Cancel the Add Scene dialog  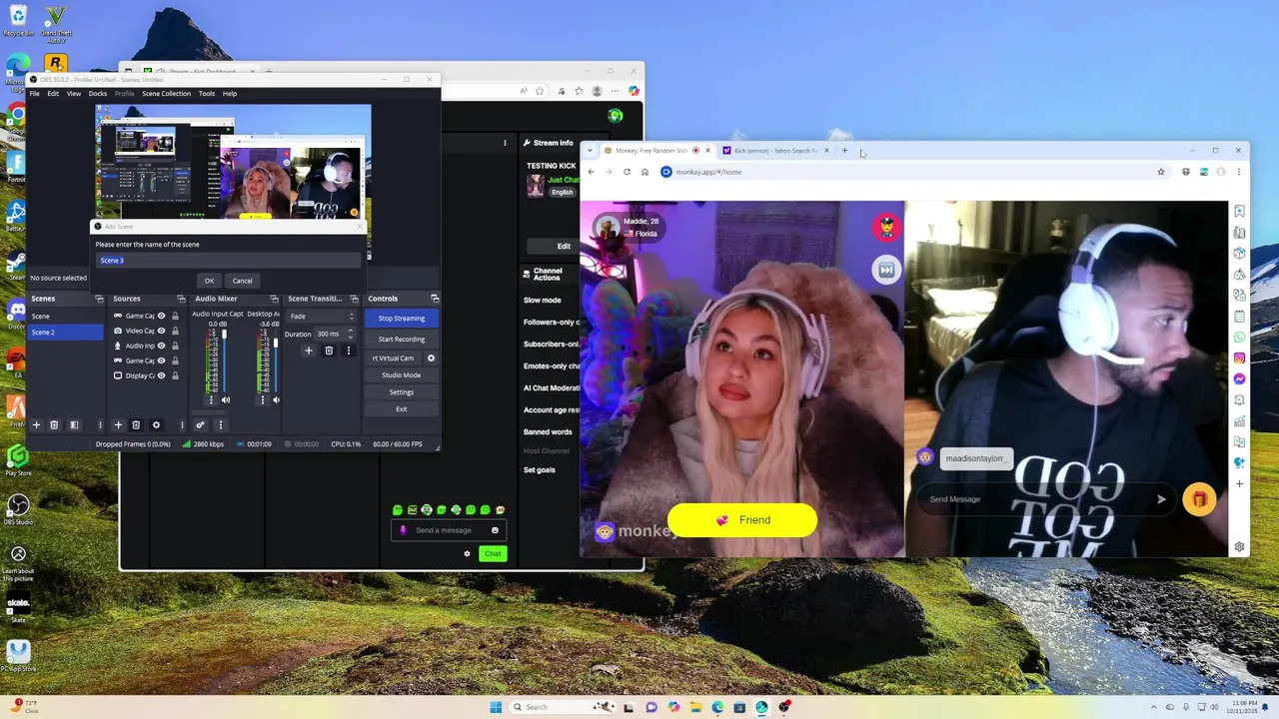click(242, 281)
